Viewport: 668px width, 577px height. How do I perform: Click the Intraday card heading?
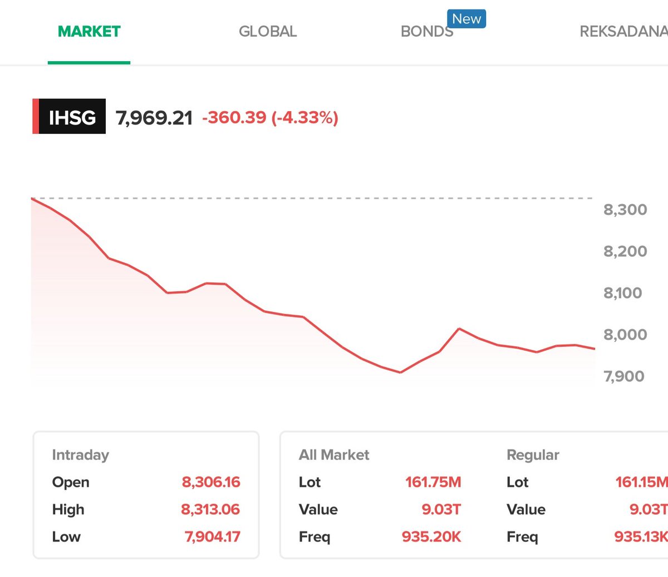tap(80, 455)
